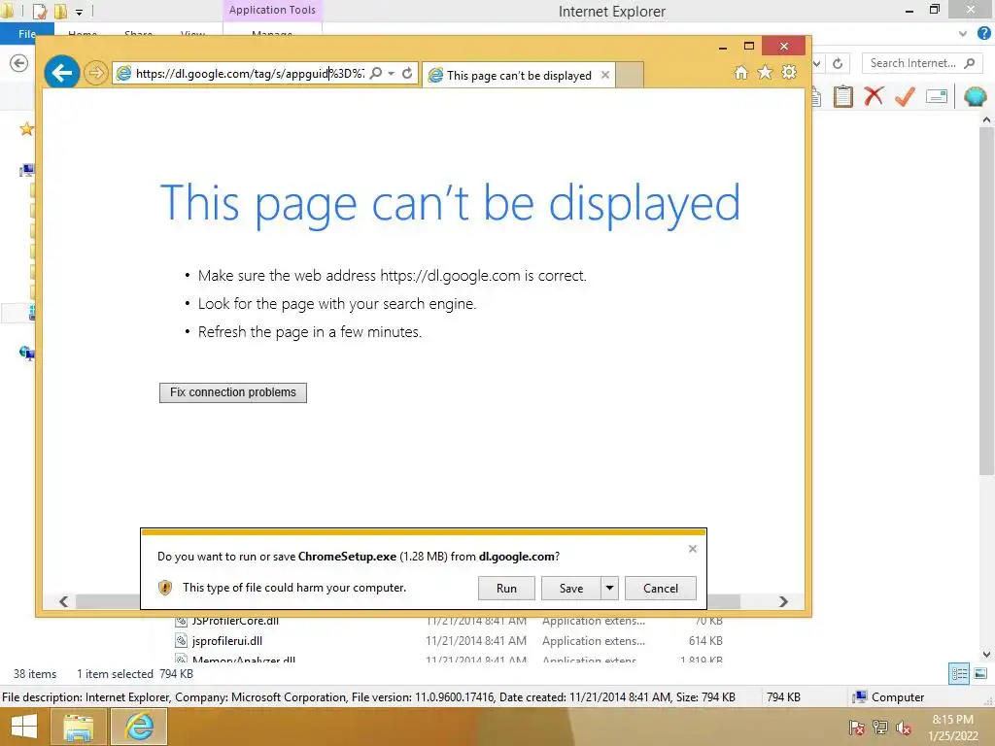Screen dimensions: 995x746
Task: Click the search magnifier in the IE address bar
Action: tap(376, 74)
